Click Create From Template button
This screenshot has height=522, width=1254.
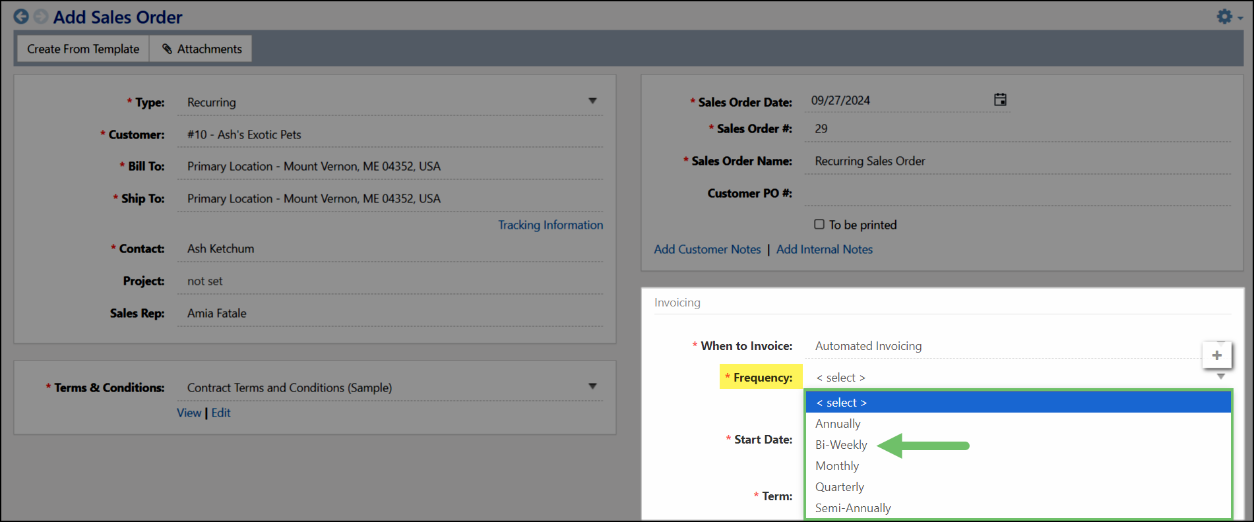pos(83,49)
